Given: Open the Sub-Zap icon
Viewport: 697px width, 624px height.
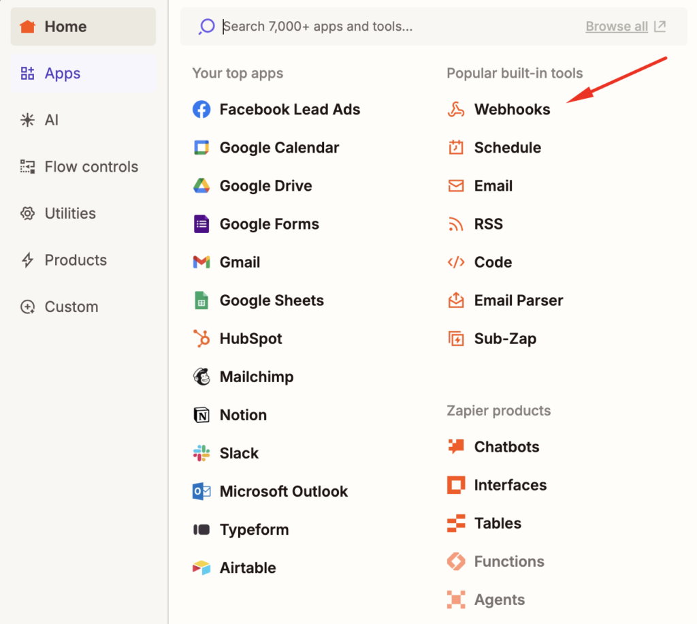Looking at the screenshot, I should point(455,339).
